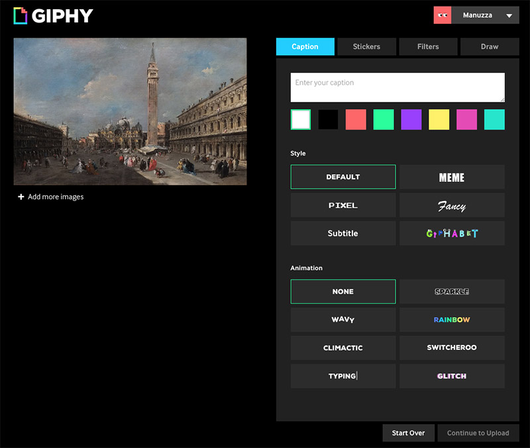The image size is (530, 448).
Task: Pick the purple caption color swatch
Action: [x=411, y=120]
